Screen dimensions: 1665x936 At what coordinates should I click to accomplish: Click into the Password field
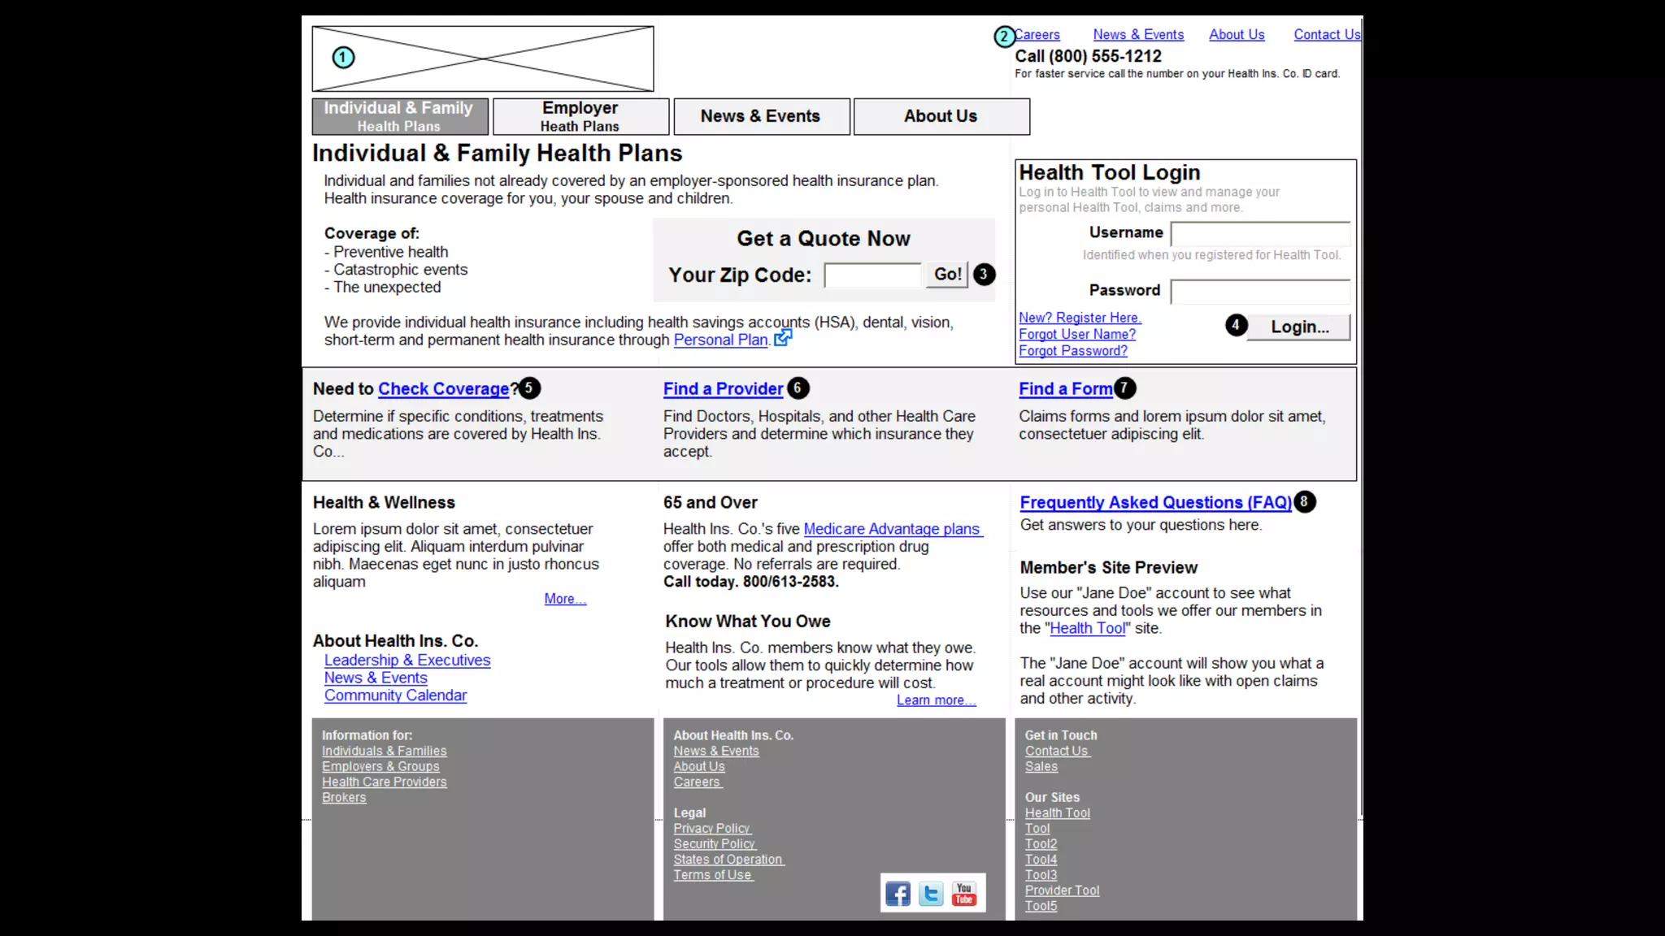click(1260, 291)
